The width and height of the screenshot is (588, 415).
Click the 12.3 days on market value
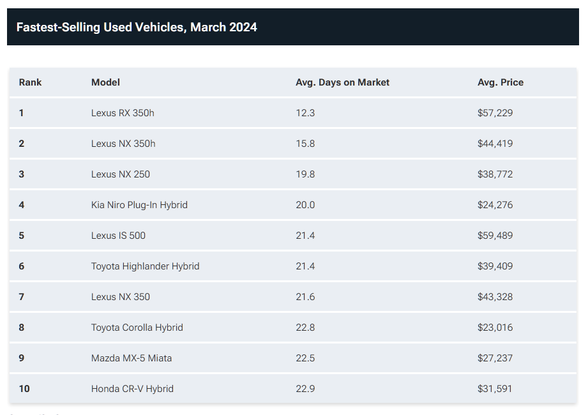coord(305,113)
